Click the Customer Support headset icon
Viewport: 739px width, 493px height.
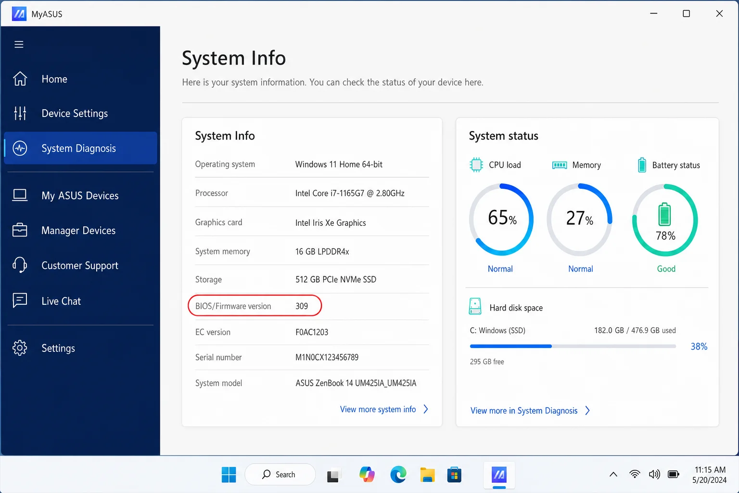[x=20, y=265]
